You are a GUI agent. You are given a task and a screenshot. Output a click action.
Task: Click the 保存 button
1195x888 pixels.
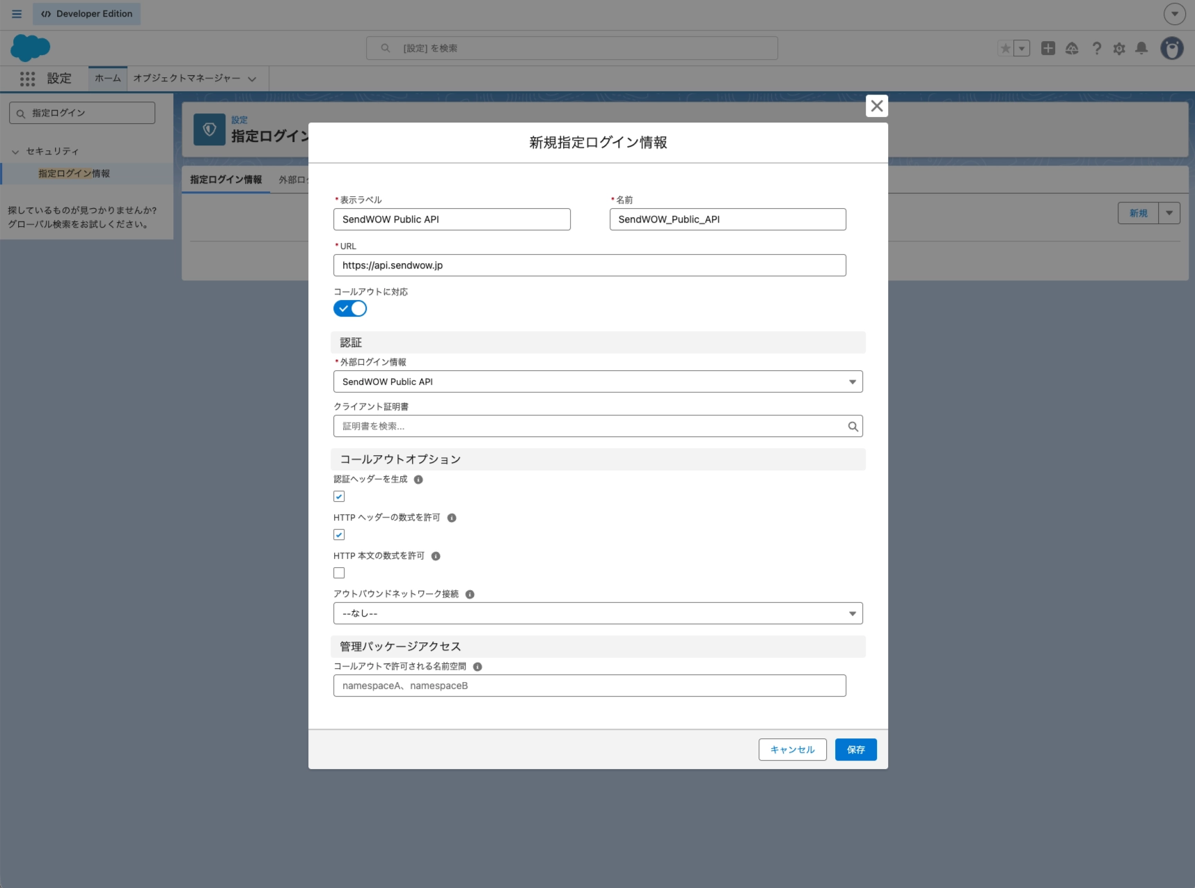tap(856, 750)
